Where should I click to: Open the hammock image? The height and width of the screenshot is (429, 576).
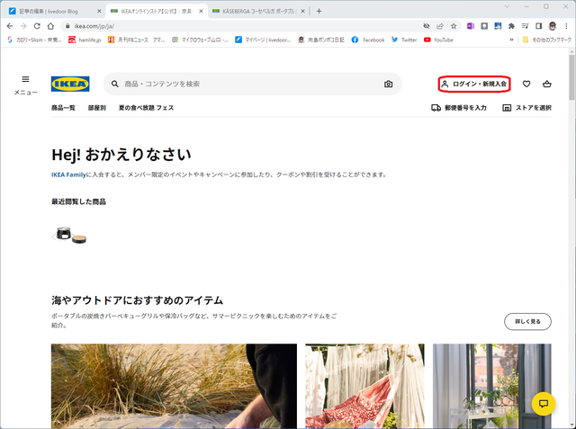click(364, 386)
